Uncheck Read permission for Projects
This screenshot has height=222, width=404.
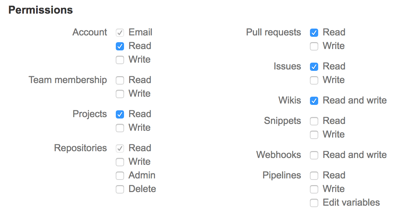120,114
